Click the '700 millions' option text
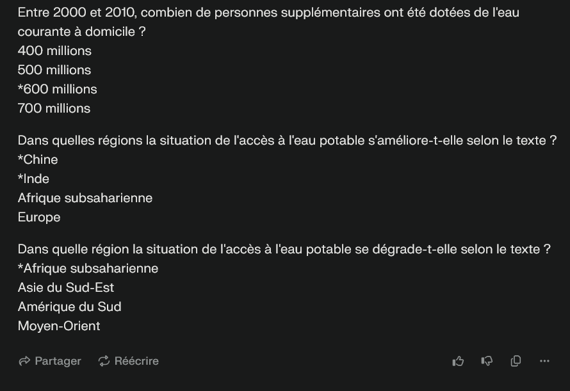This screenshot has width=570, height=391. [x=54, y=108]
